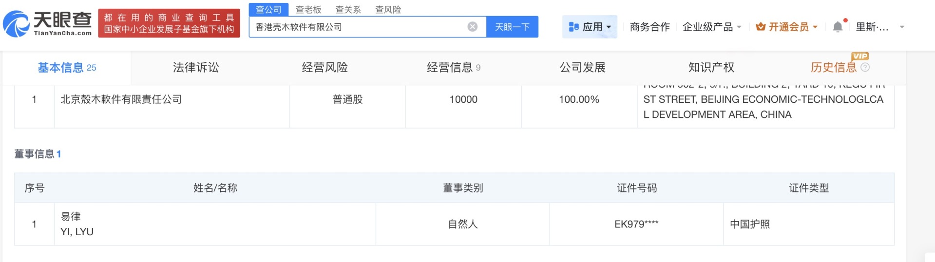The height and width of the screenshot is (262, 935).
Task: Clear the search box with the X icon
Action: 472,27
